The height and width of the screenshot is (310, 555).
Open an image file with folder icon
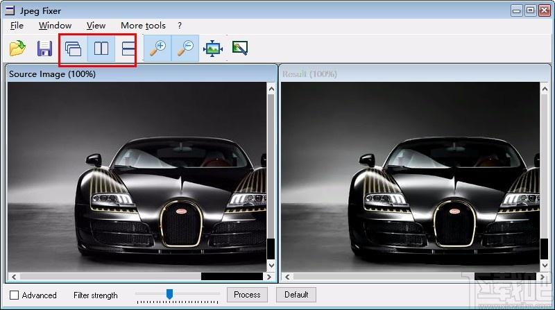coord(17,49)
